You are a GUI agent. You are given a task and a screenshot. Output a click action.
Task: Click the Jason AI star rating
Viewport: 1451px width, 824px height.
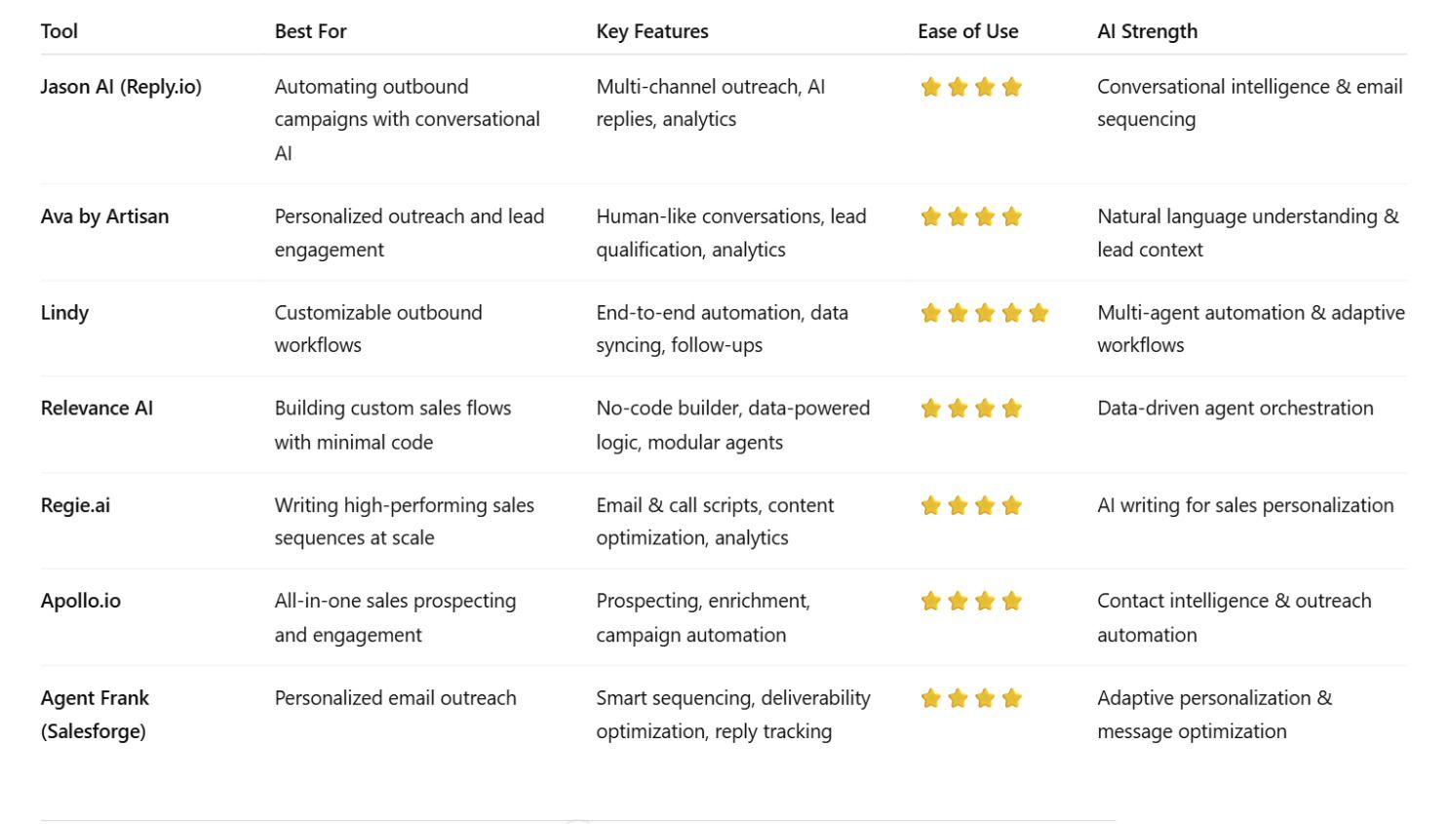970,88
